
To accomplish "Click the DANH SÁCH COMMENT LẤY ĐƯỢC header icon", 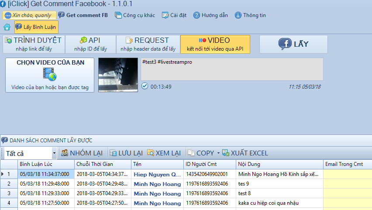I will (4, 140).
